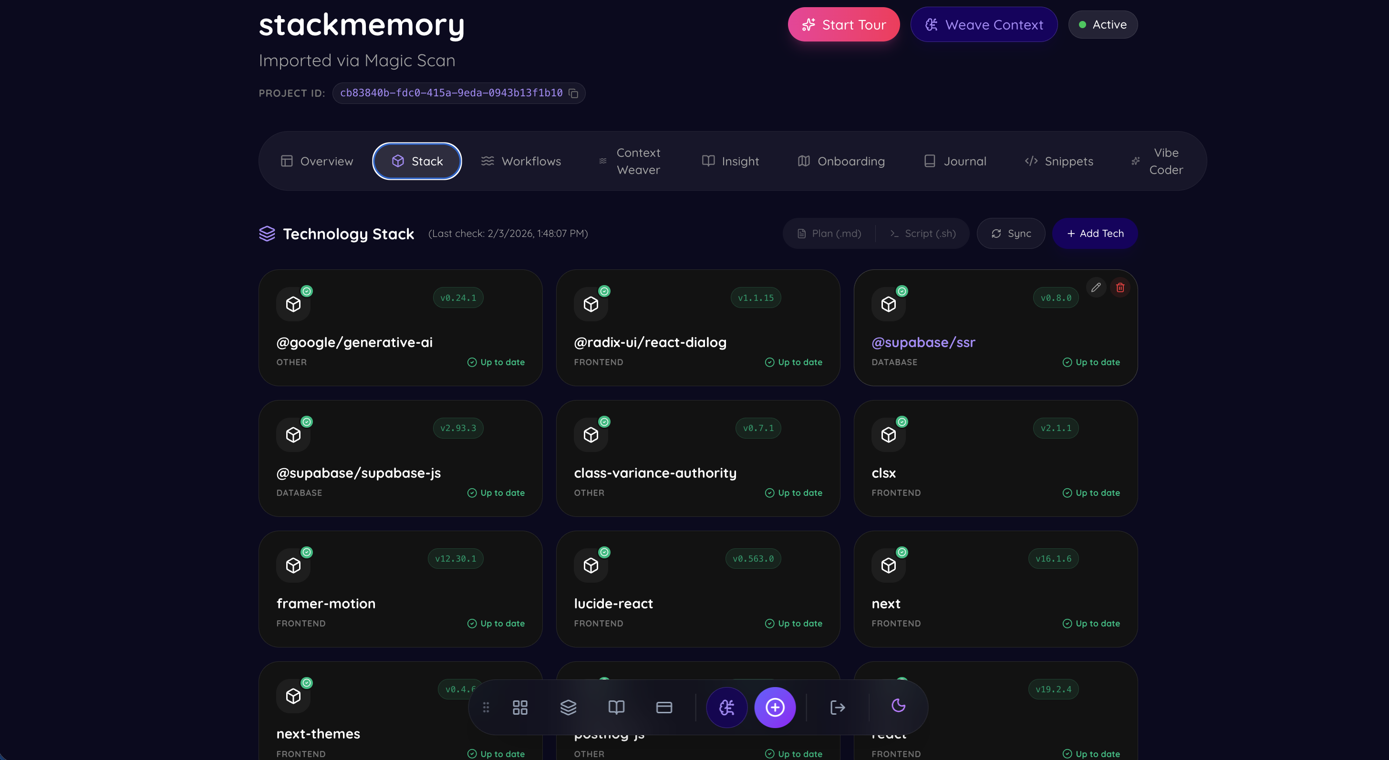The image size is (1389, 760).
Task: Delete @supabase/ssr using the trash icon
Action: (x=1120, y=288)
